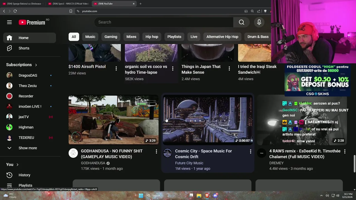Open the DREMEY channel name link
The image size is (356, 200).
pos(276,163)
